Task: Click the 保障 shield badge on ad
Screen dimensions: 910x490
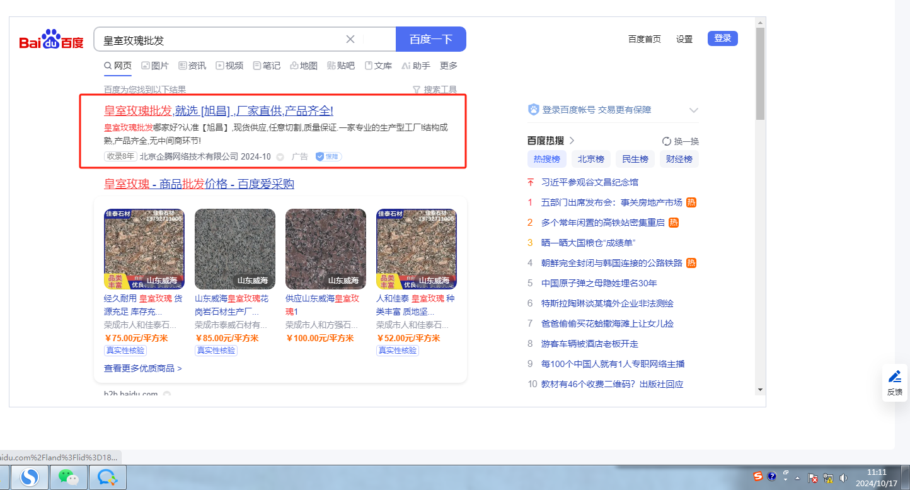Action: point(328,156)
